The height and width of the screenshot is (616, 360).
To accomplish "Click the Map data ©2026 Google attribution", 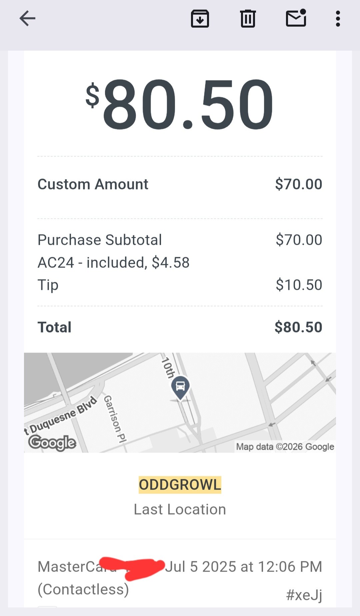I will [285, 447].
